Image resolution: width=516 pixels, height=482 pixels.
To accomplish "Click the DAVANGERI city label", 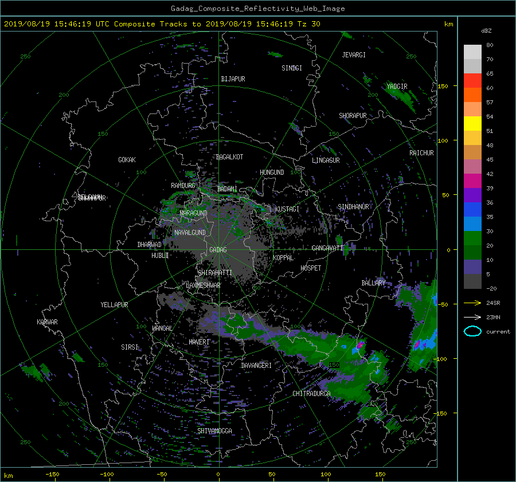I will click(x=256, y=366).
